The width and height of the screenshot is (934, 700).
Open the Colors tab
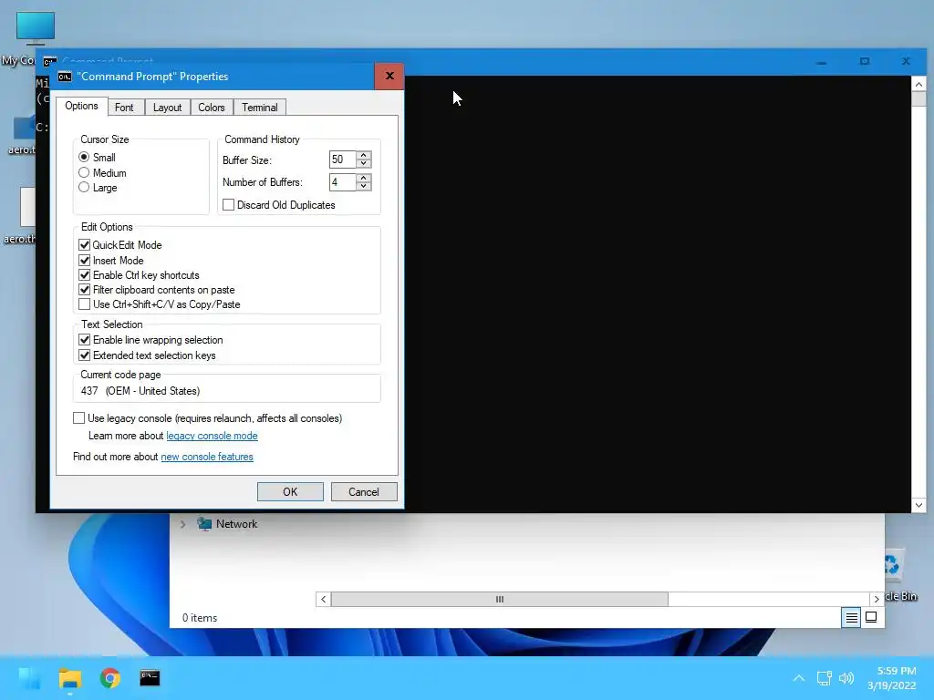point(212,108)
